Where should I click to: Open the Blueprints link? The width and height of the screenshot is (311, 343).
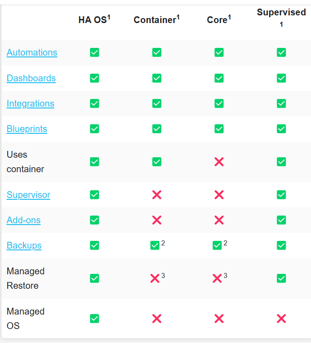click(27, 129)
